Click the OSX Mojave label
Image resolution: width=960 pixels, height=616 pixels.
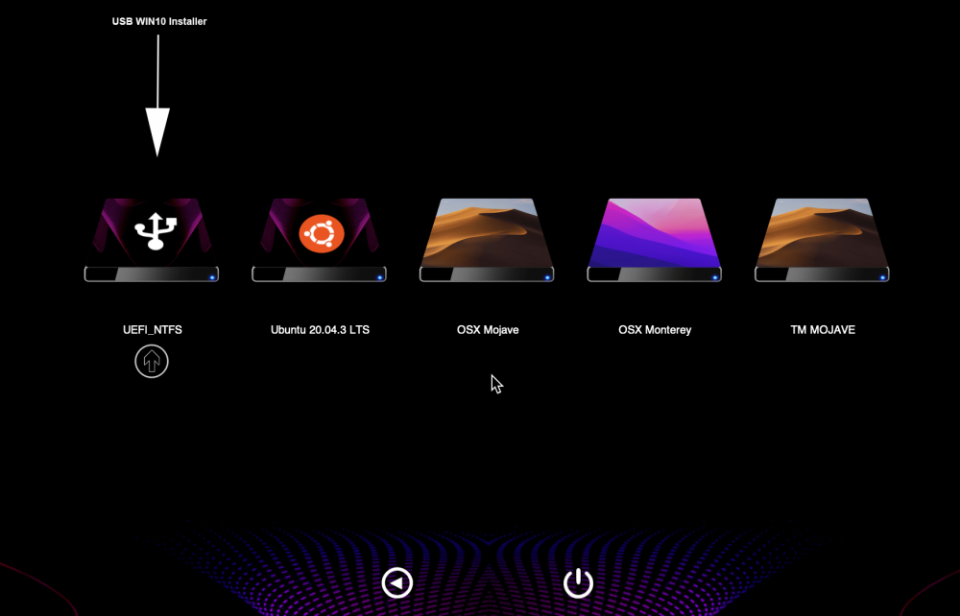[x=488, y=330]
